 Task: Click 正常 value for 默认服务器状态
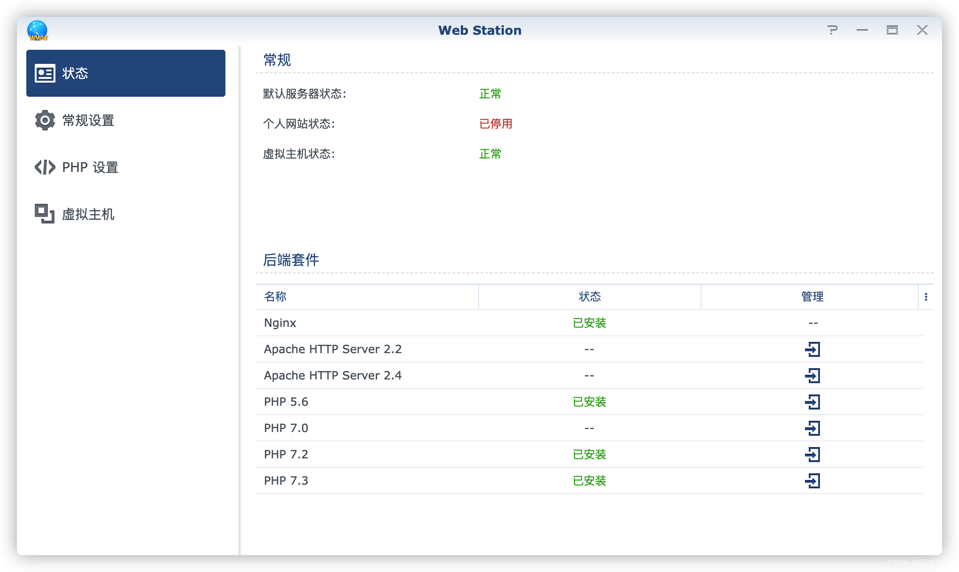(x=490, y=94)
